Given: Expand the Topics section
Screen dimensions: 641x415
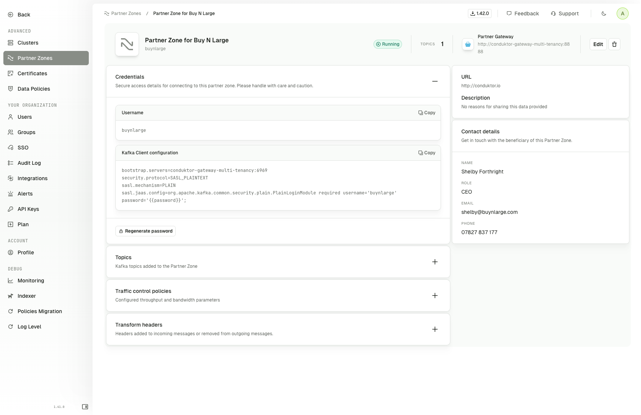Looking at the screenshot, I should tap(435, 262).
